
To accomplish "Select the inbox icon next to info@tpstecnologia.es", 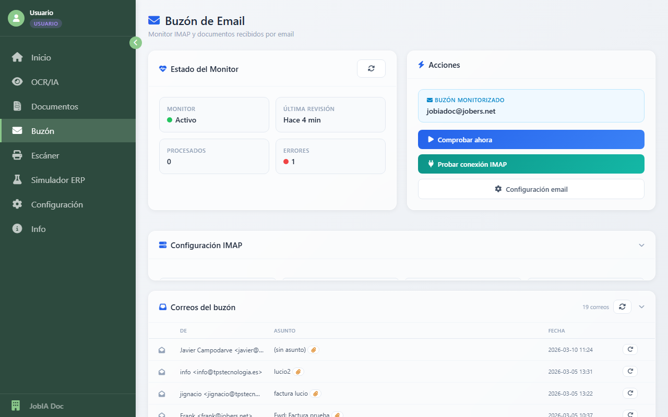I will [x=162, y=372].
